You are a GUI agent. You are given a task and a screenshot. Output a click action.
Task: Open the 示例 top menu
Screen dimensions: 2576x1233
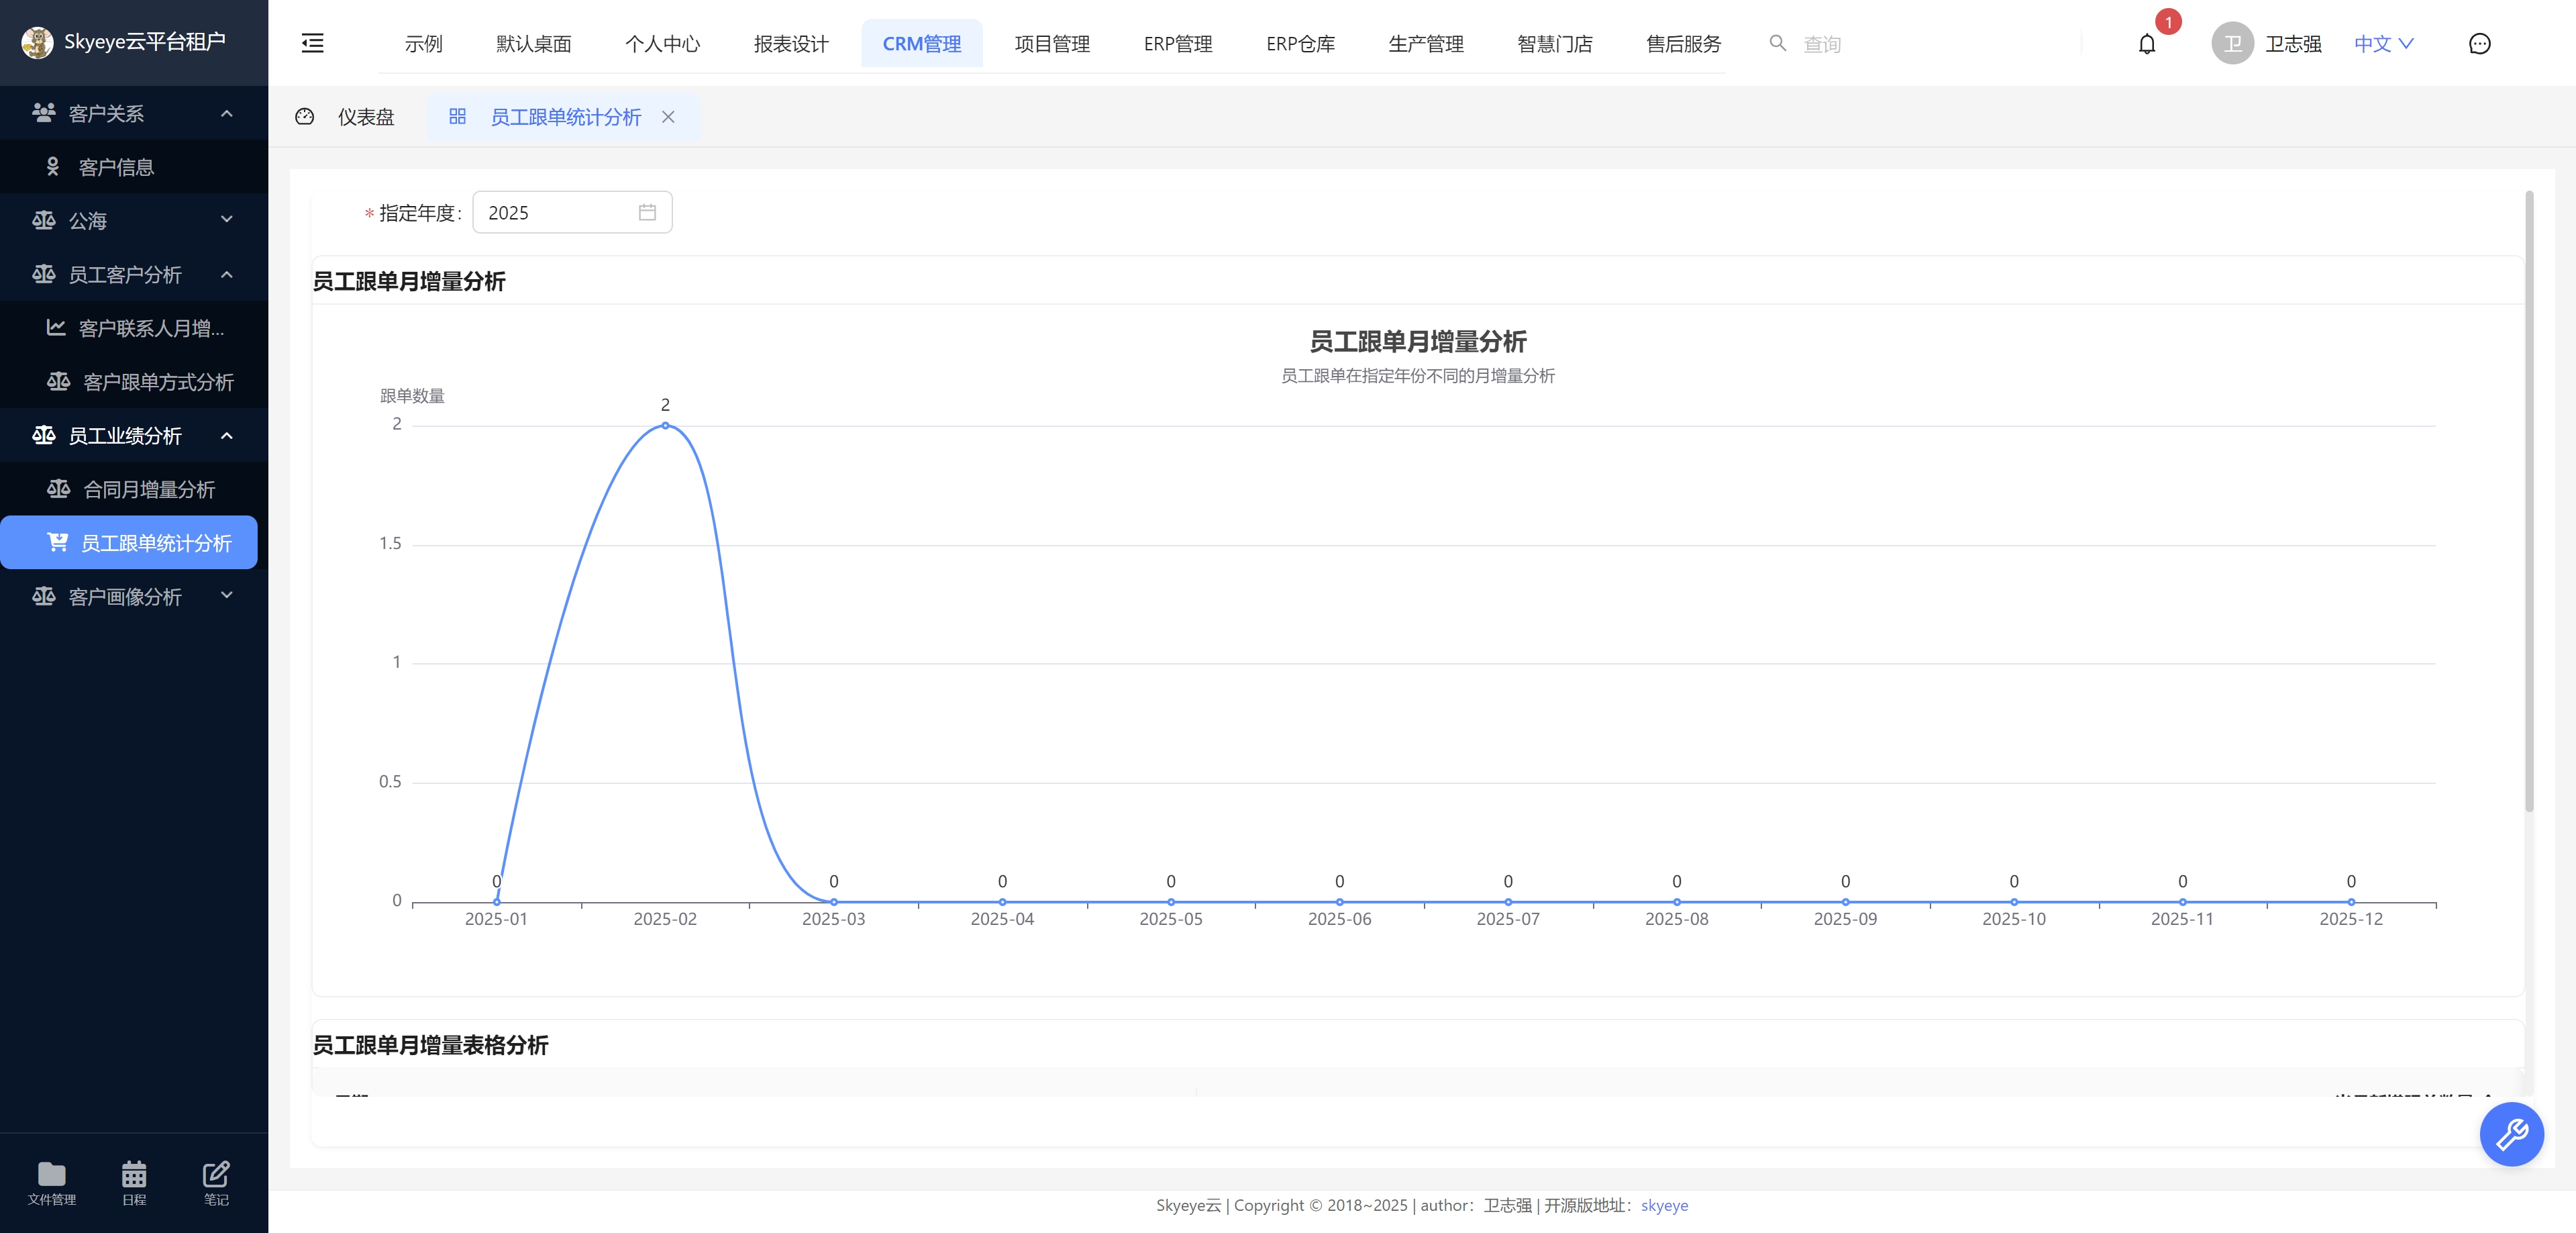coord(423,44)
